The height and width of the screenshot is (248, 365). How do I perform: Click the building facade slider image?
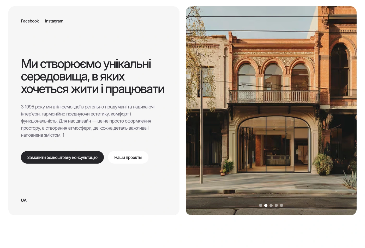[271, 111]
